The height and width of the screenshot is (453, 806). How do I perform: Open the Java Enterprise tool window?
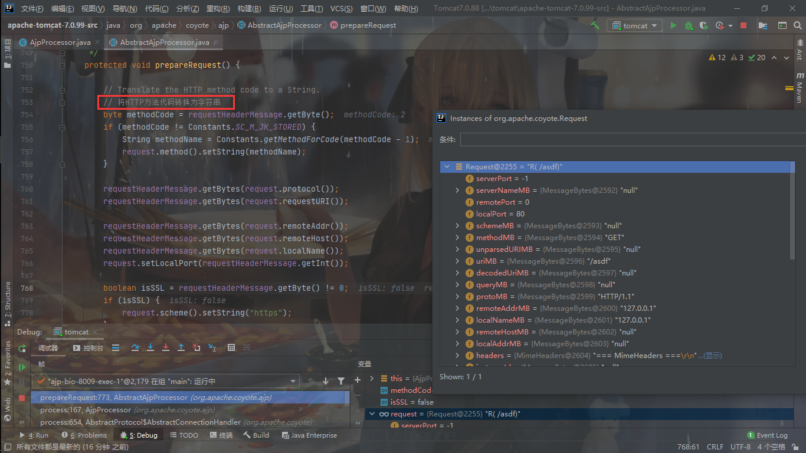click(x=309, y=435)
